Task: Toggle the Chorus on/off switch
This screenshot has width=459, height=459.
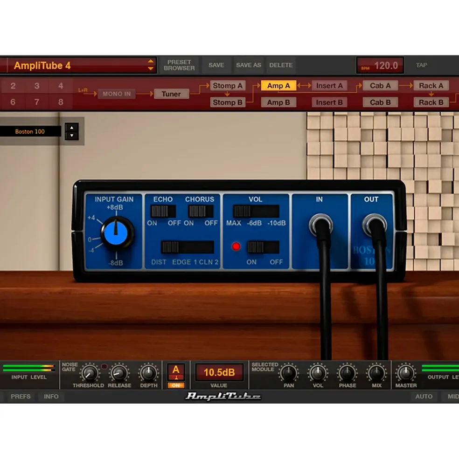Action: tap(201, 211)
